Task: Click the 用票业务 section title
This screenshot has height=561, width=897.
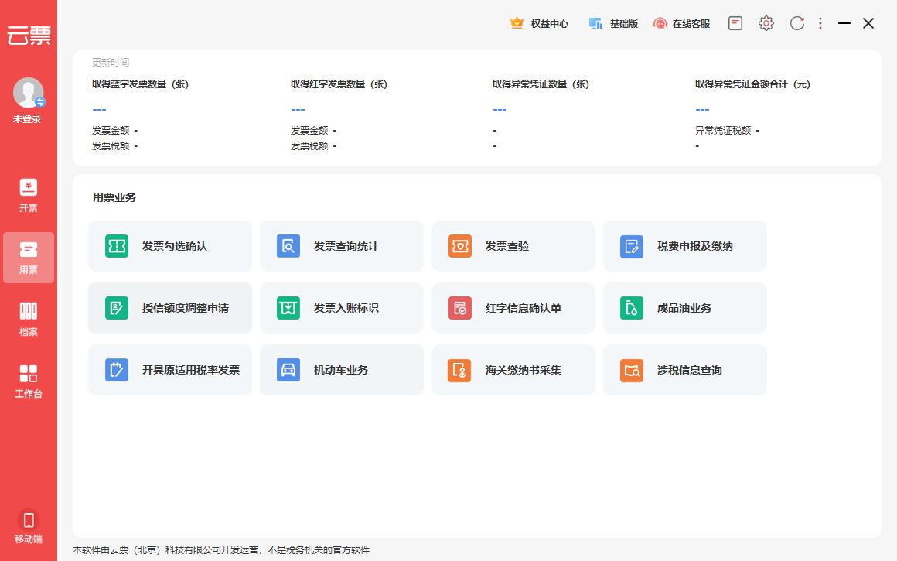Action: click(114, 197)
